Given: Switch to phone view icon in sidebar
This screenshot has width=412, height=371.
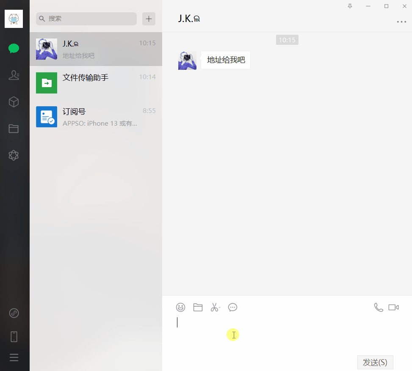Looking at the screenshot, I should pos(14,336).
